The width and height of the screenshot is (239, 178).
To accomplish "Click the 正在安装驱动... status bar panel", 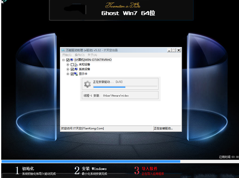I will tap(167, 128).
